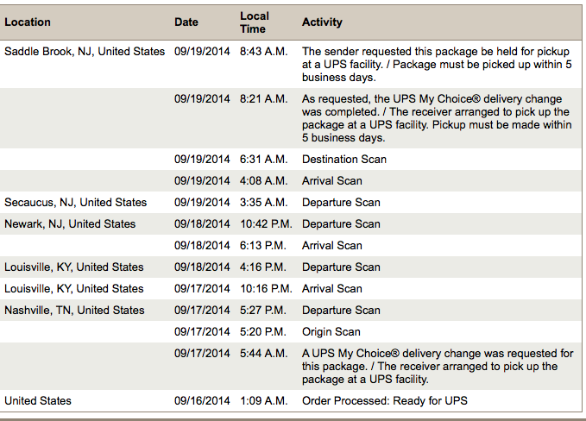
Task: Click Louisville, KY row dated 09/18/2014
Action: point(291,267)
